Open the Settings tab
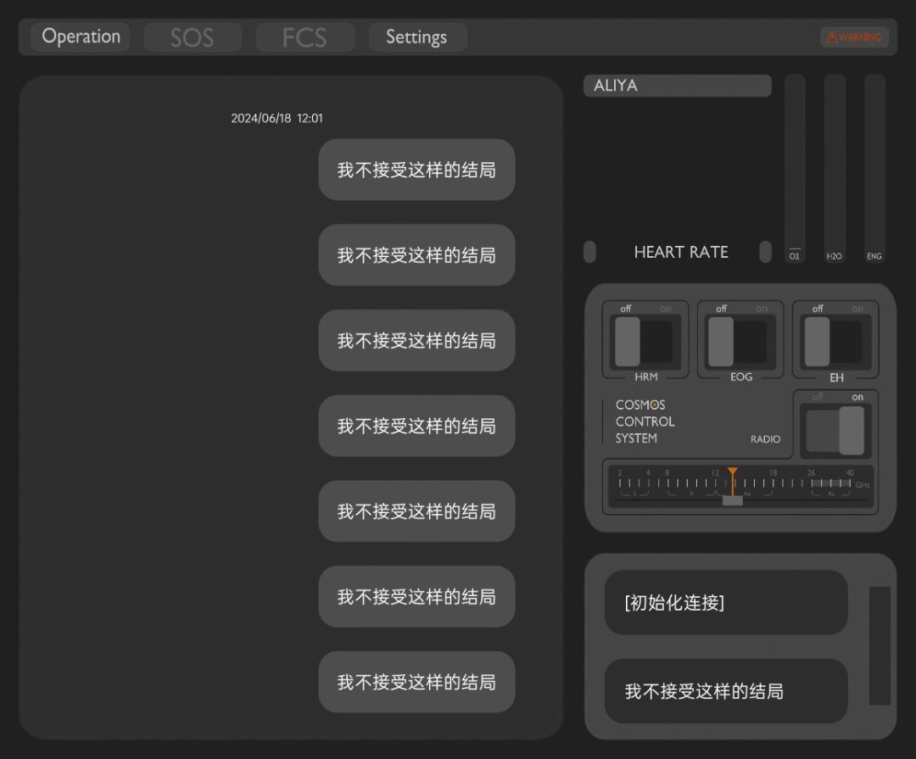916x759 pixels. pyautogui.click(x=416, y=37)
